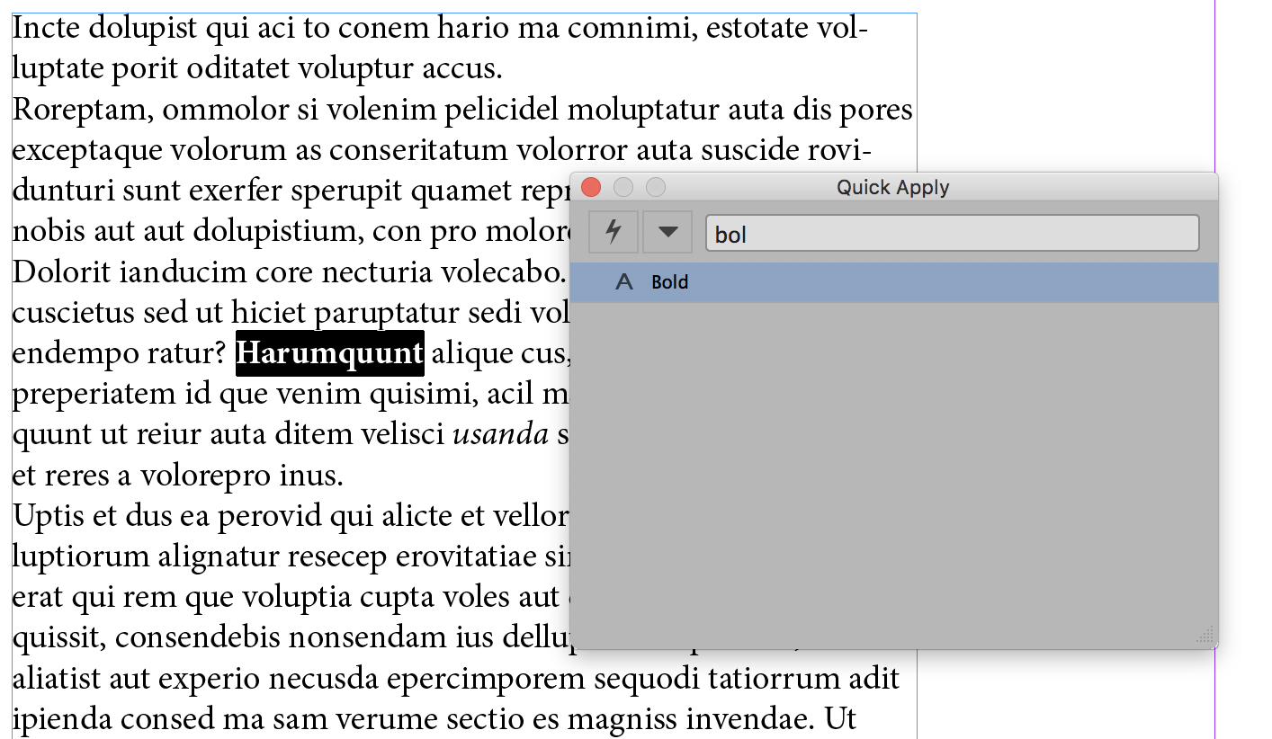Screen dimensions: 1272x739
Task: Click the word 'luptiorum' in the text
Action: [x=81, y=556]
